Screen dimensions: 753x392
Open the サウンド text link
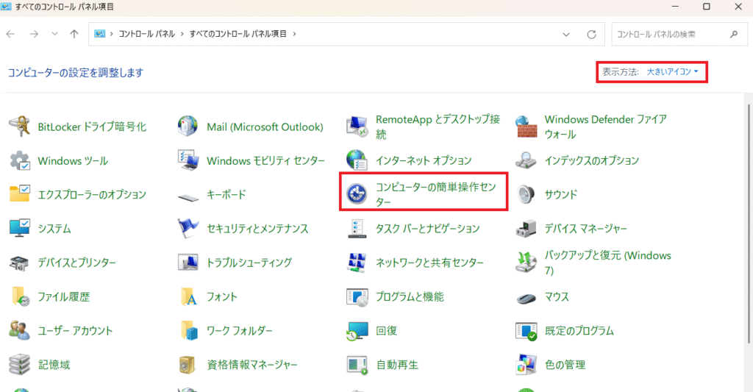click(560, 195)
